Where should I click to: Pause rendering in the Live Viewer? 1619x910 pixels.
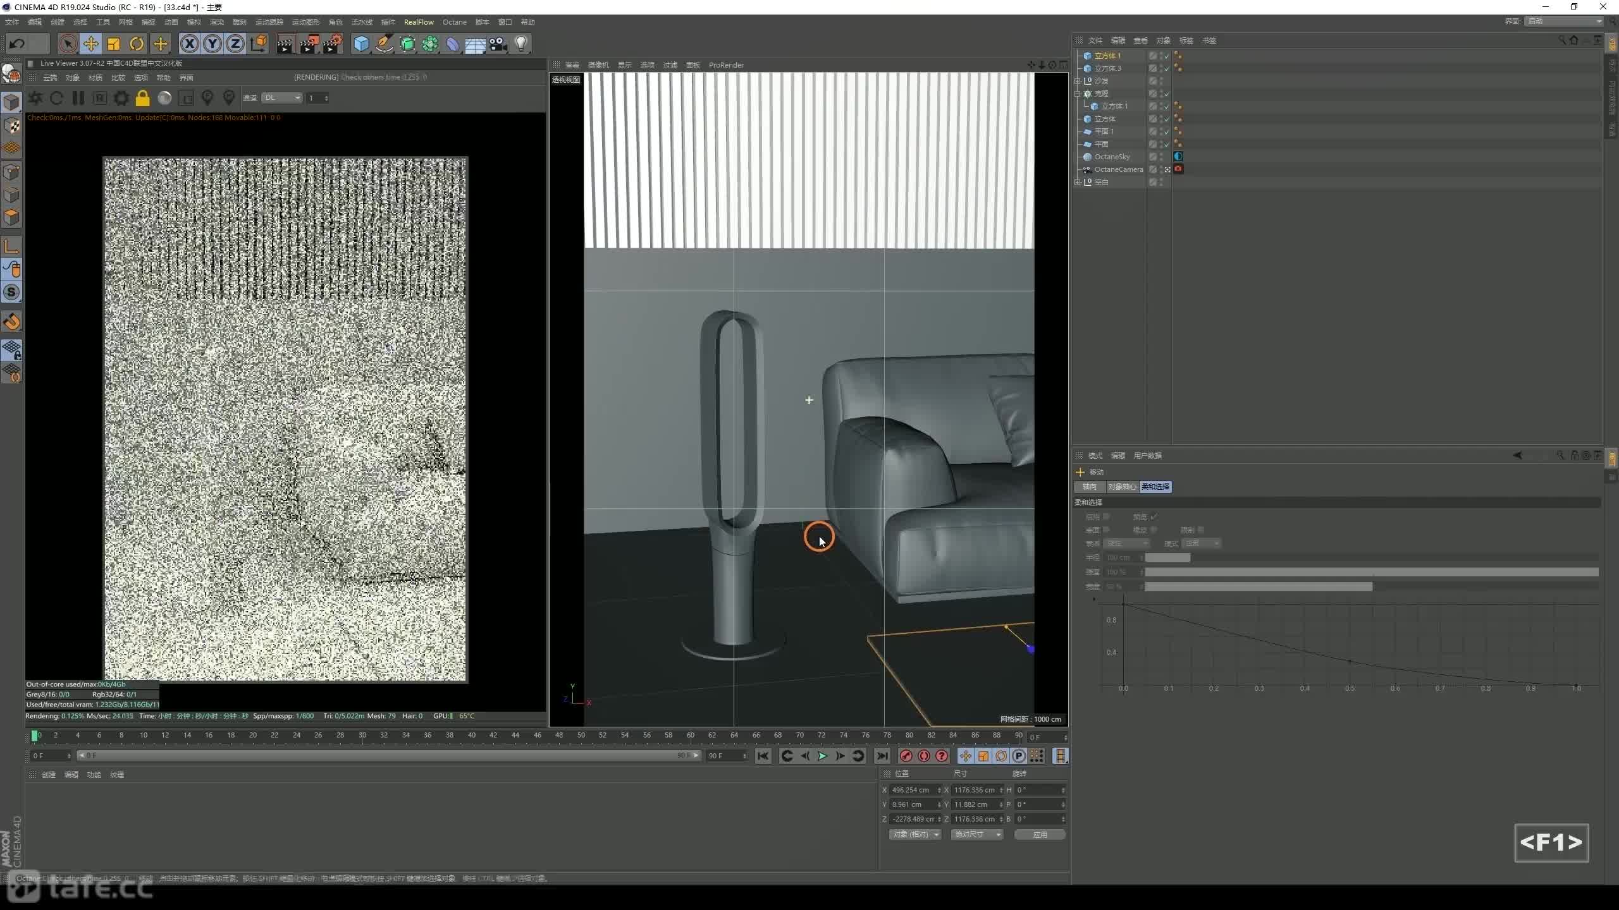78,98
